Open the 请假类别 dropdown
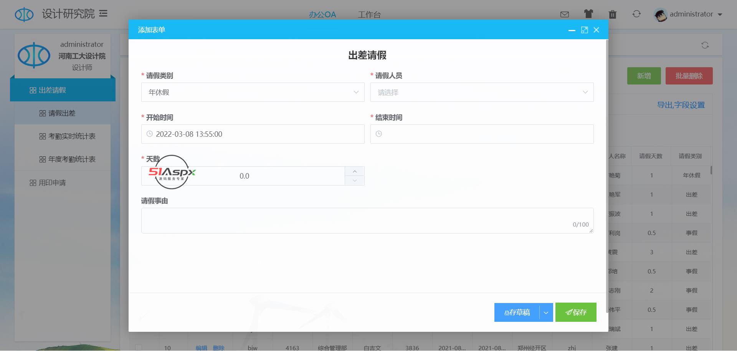737x351 pixels. [253, 92]
